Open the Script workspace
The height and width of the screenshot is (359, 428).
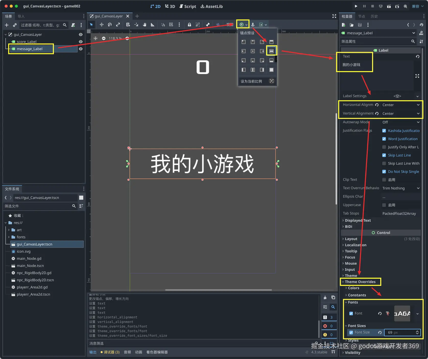[188, 6]
